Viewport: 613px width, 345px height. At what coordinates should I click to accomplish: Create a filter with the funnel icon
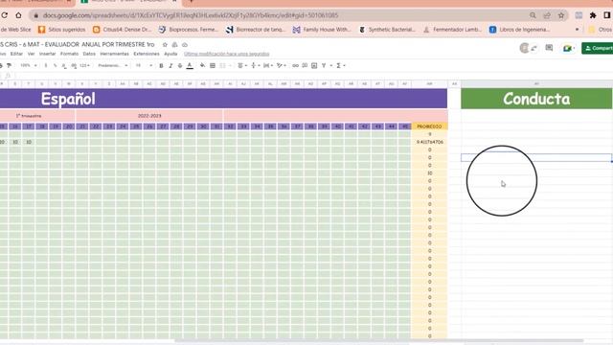click(x=324, y=66)
